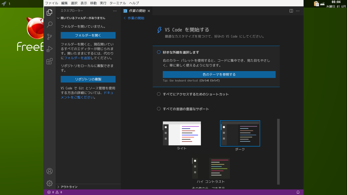
Task: Open the Accounts menu icon
Action: (50, 171)
